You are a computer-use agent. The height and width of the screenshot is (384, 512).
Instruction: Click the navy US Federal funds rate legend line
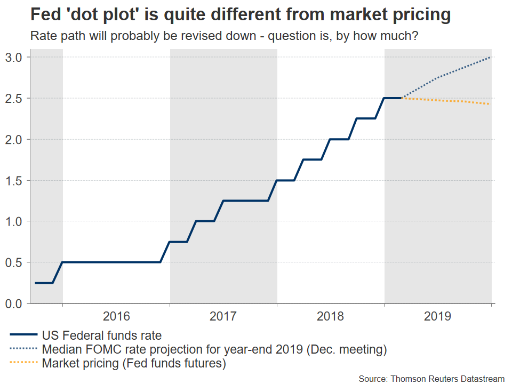(23, 335)
